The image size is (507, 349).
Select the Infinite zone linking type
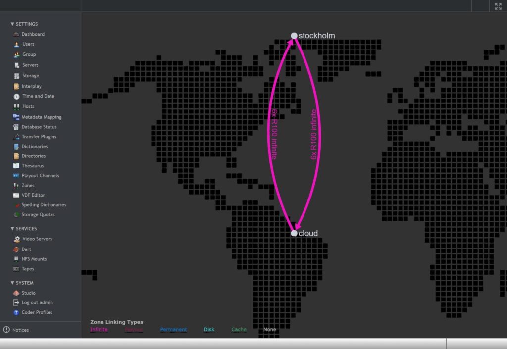pyautogui.click(x=99, y=330)
